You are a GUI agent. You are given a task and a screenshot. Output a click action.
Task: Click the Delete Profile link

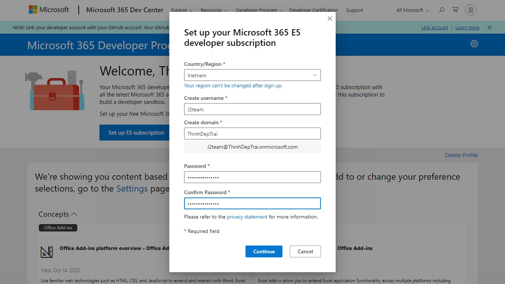(x=461, y=155)
